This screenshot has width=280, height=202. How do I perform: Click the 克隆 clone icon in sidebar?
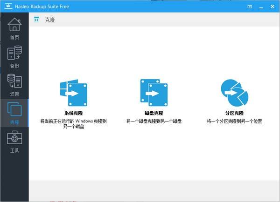coord(14,110)
